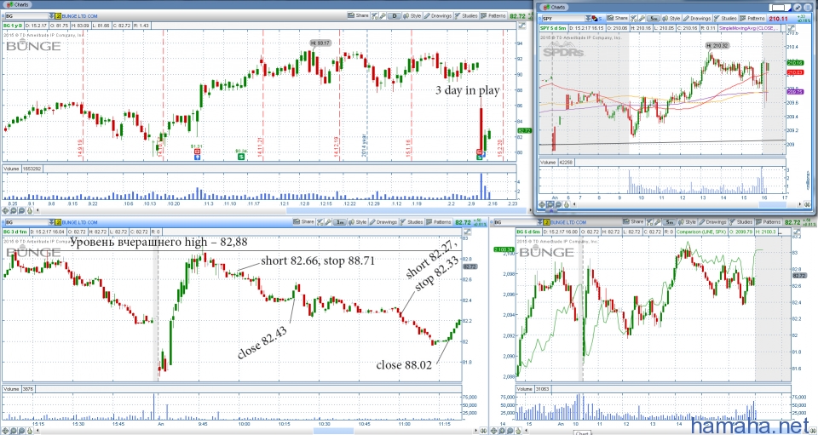Screen dimensions: 818x435
Task: Click the wrench icon in the 1m BG chart toolbar
Action: point(327,221)
